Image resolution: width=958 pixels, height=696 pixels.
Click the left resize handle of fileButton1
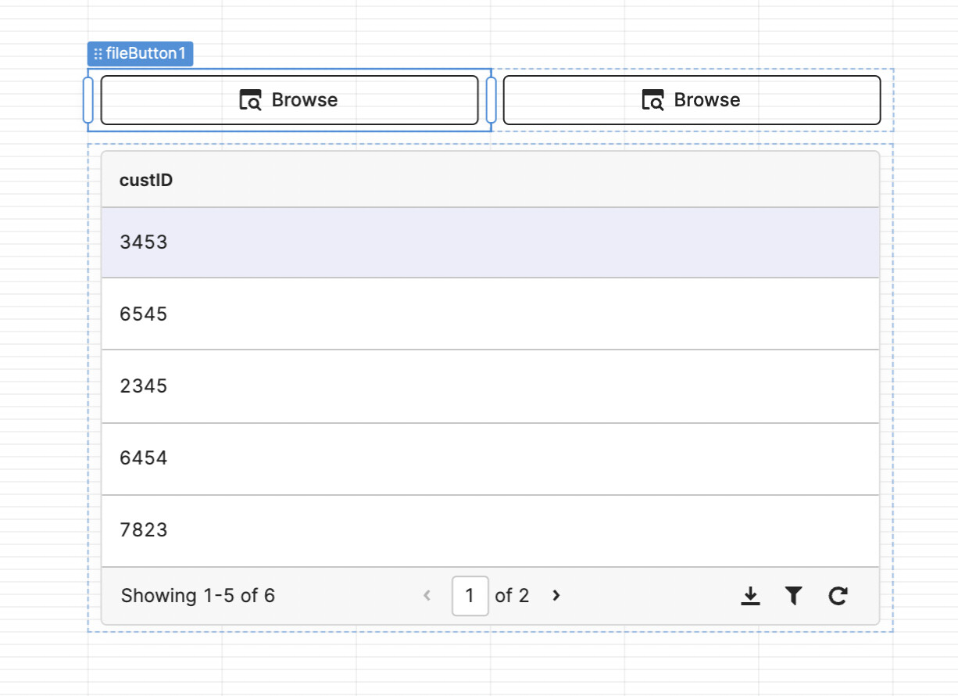(88, 99)
